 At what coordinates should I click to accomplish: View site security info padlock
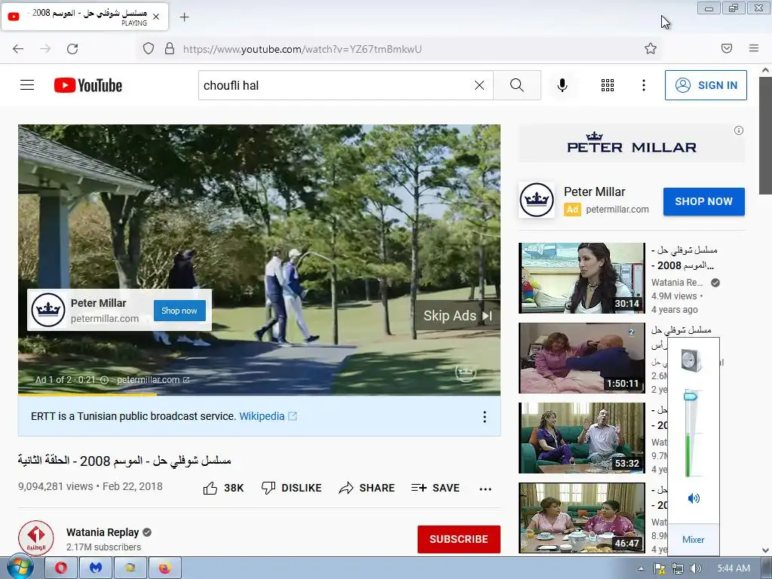(170, 49)
